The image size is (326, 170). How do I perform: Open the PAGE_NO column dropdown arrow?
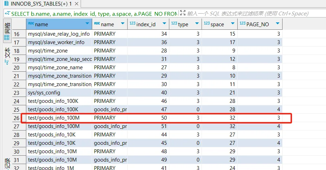[x=278, y=23]
